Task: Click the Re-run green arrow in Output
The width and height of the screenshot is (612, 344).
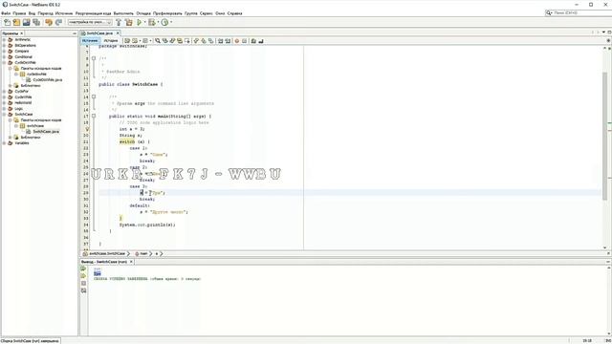Action: 83,269
